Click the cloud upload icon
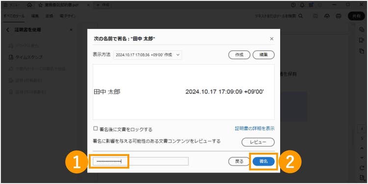Screen dimensions: 368x184 pyautogui.click(x=327, y=16)
